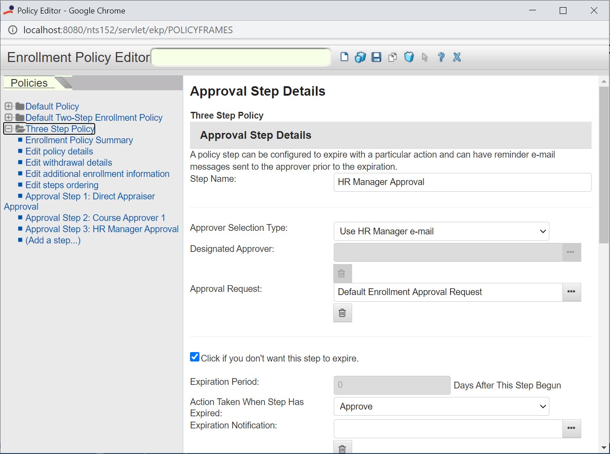Browse Expiration Notification with the ellipsis button

(x=571, y=428)
